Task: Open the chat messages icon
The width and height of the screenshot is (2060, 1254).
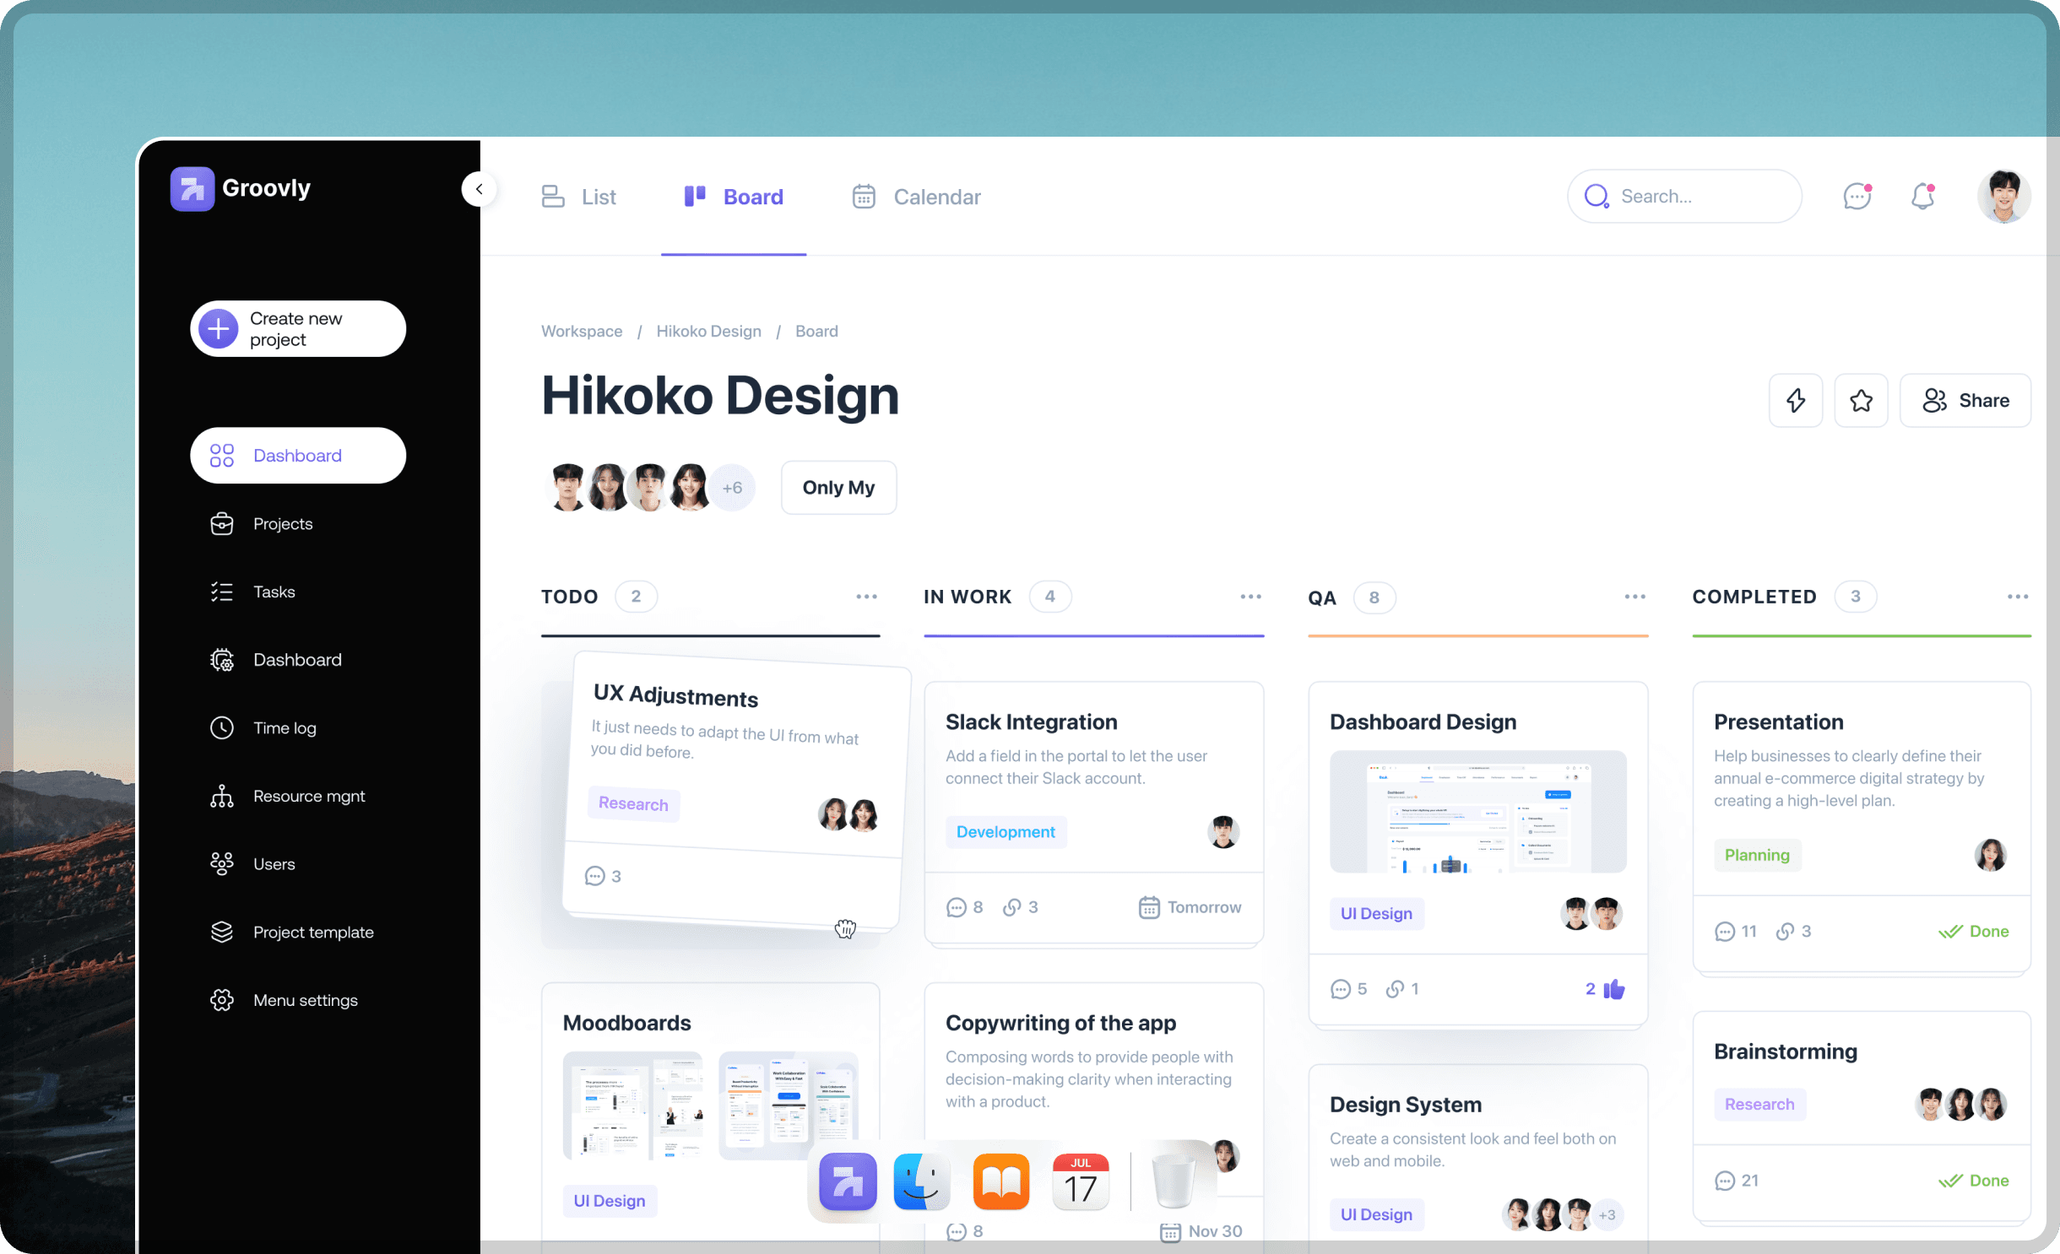Action: tap(1857, 197)
